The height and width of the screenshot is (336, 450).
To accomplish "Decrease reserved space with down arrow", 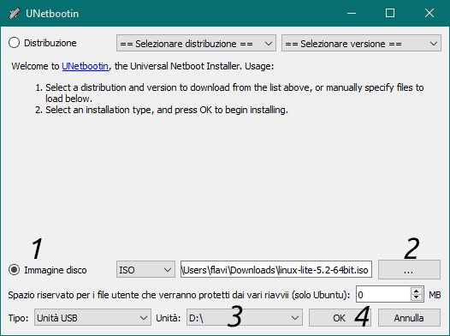I will pos(417,297).
